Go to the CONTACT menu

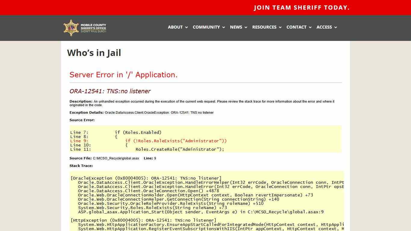pyautogui.click(x=296, y=27)
